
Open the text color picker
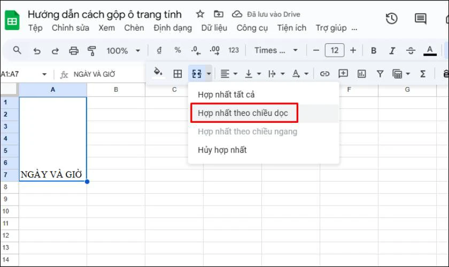[x=430, y=51]
